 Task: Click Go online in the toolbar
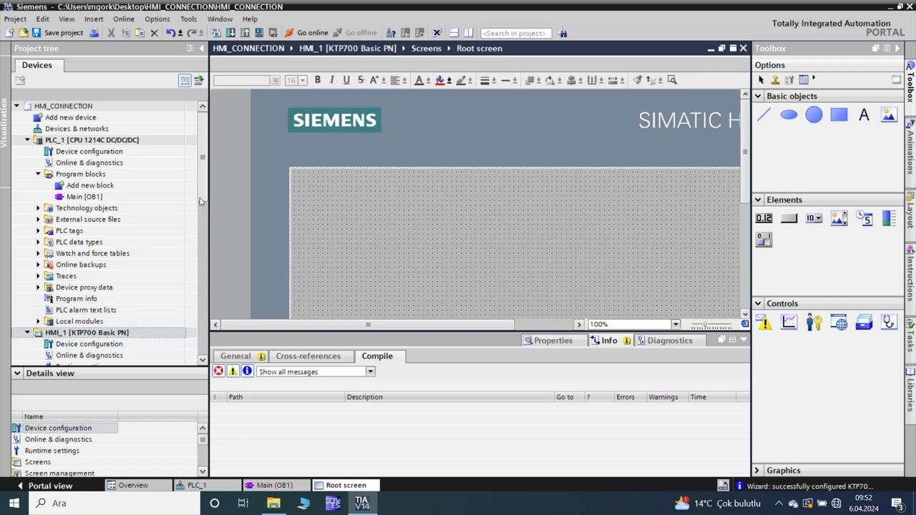tap(306, 33)
